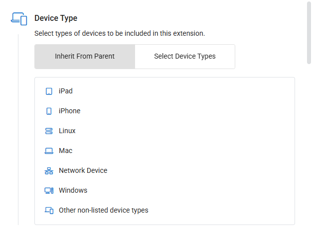Switch to Select Device Types option
Image resolution: width=313 pixels, height=229 pixels.
185,57
